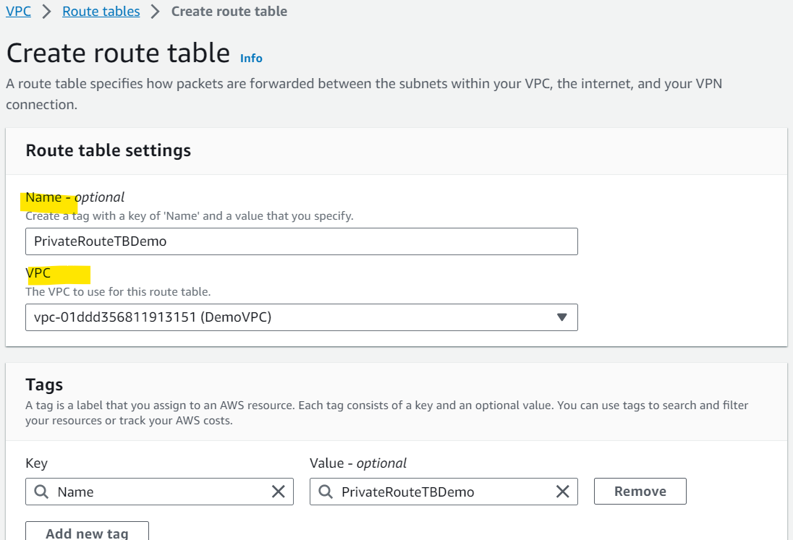Image resolution: width=793 pixels, height=540 pixels.
Task: Click the tag Value input field
Action: (444, 492)
